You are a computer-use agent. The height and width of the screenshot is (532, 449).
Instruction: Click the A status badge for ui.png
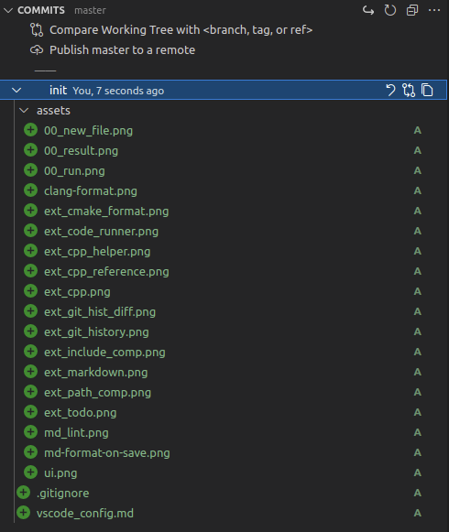pyautogui.click(x=418, y=473)
